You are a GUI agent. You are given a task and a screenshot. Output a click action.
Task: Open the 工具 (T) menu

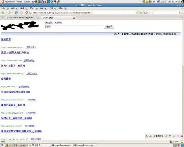point(53,9)
